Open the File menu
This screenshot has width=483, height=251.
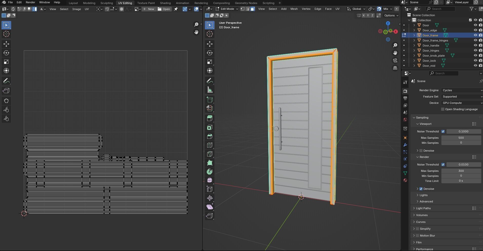(x=10, y=2)
